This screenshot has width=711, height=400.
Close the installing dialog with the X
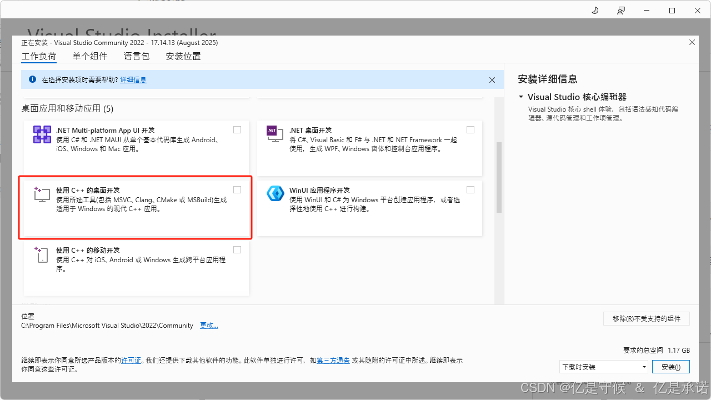pos(692,42)
